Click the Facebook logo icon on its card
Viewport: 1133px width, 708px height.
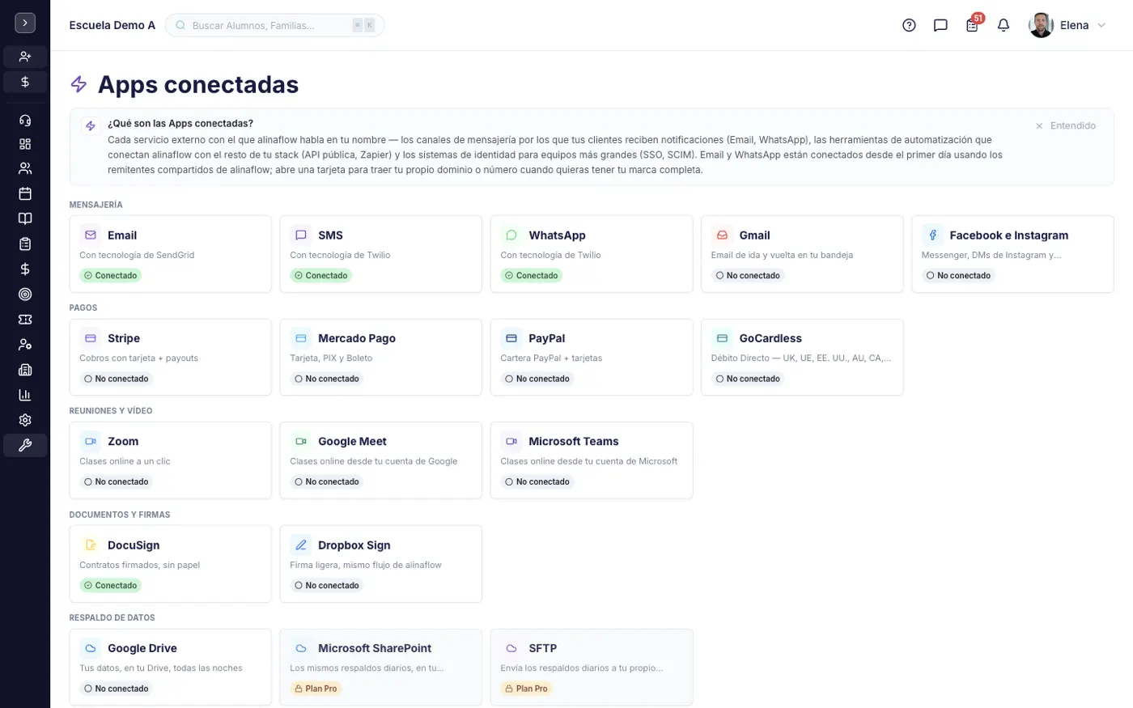coord(932,235)
